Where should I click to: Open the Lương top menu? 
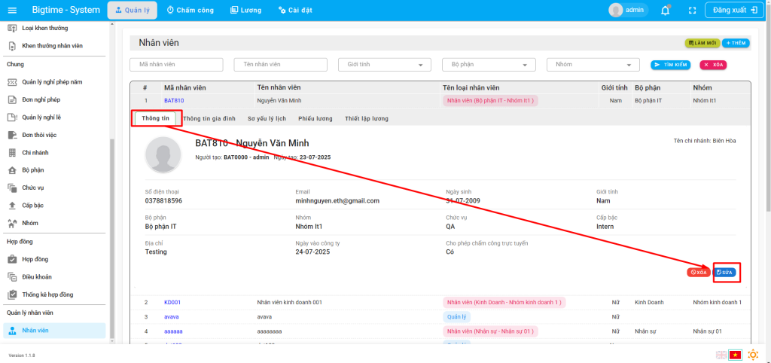point(246,10)
